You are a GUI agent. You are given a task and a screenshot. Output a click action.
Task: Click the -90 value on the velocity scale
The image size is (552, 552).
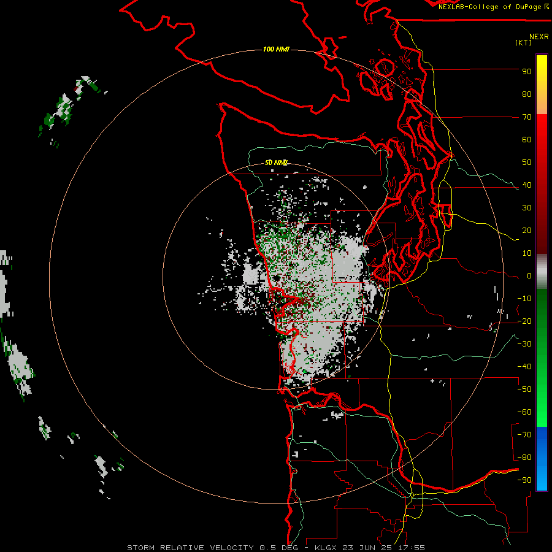point(524,480)
